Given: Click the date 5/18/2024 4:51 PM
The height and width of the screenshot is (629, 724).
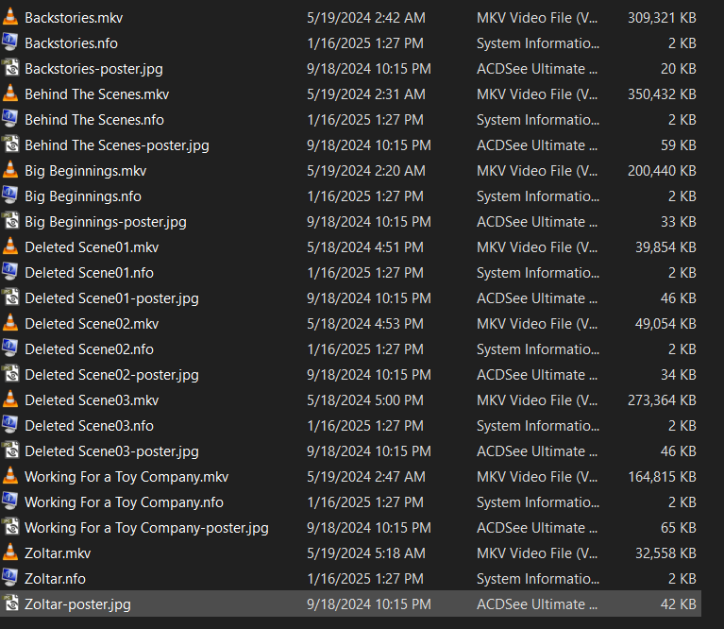Looking at the screenshot, I should tap(365, 247).
